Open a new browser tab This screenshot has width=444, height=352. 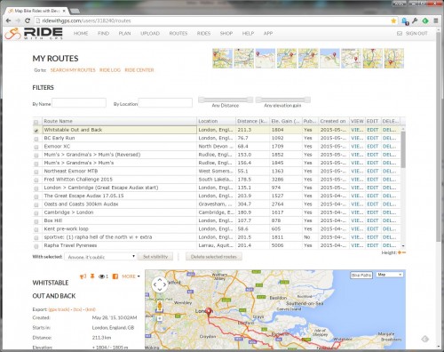75,11
